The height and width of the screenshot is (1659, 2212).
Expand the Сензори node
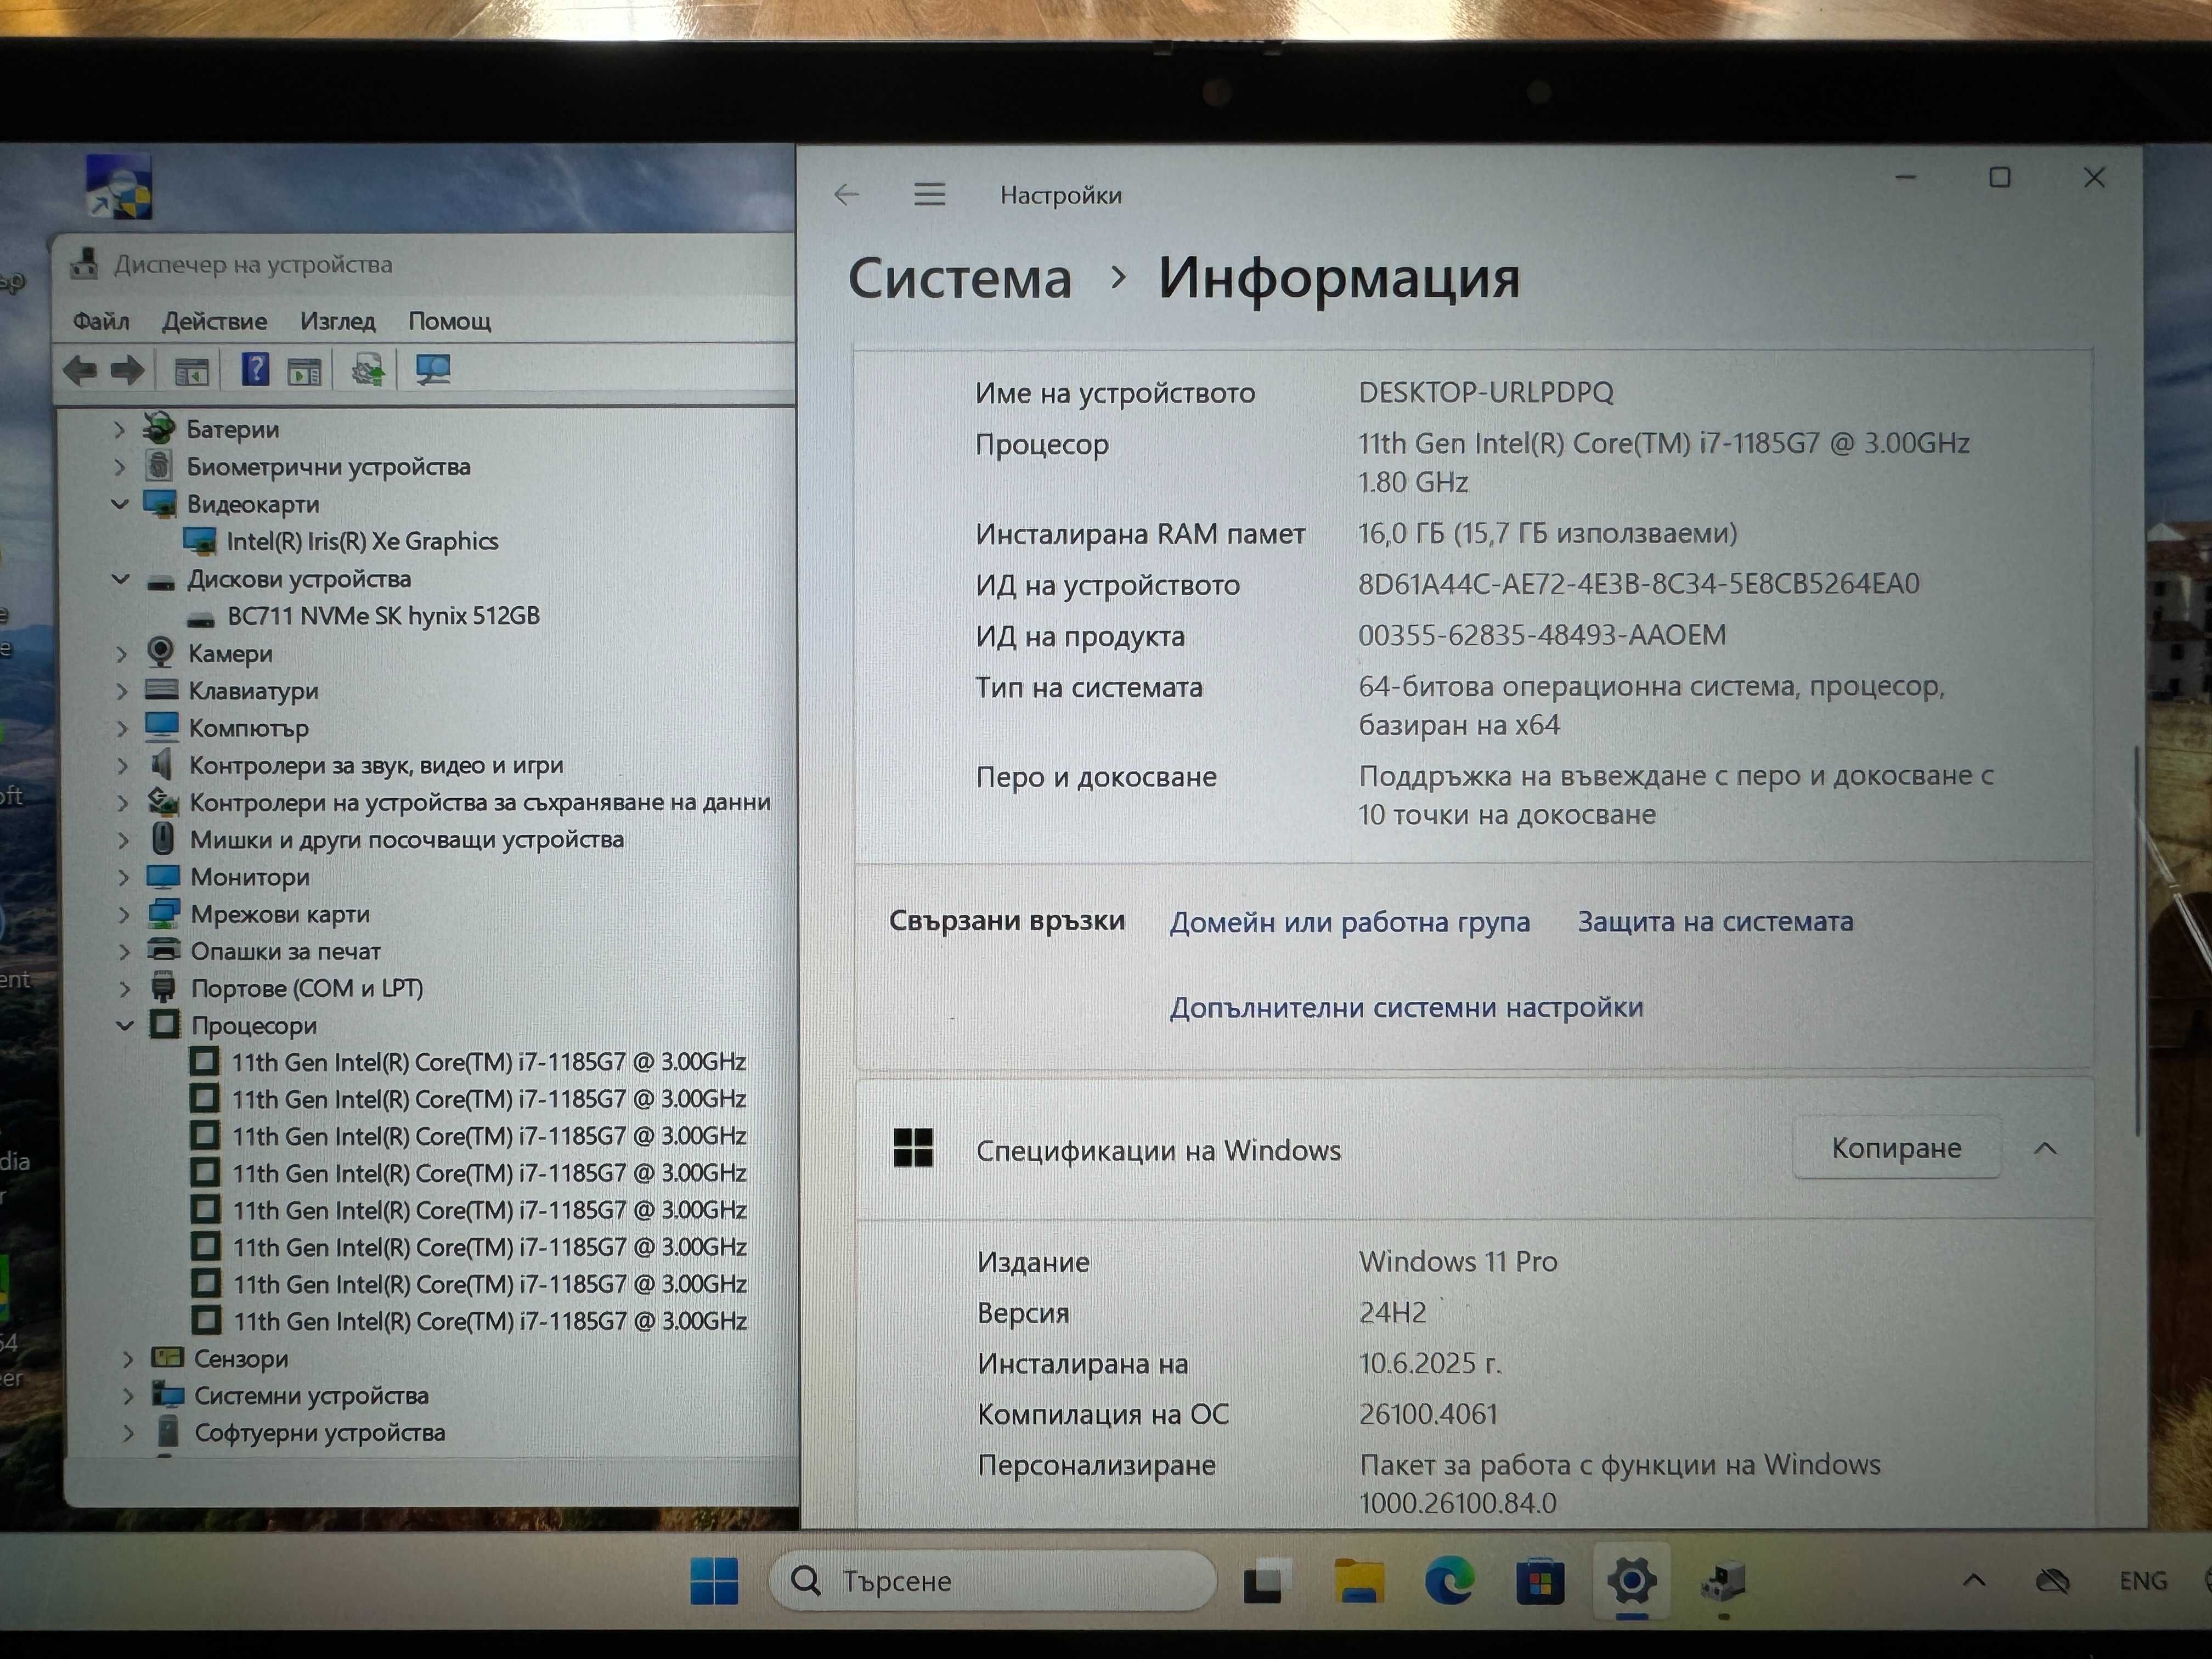pos(127,1359)
